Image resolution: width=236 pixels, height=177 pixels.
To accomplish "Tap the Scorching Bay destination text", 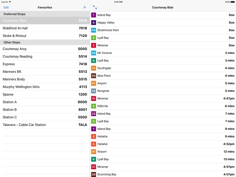I will click(x=107, y=174).
